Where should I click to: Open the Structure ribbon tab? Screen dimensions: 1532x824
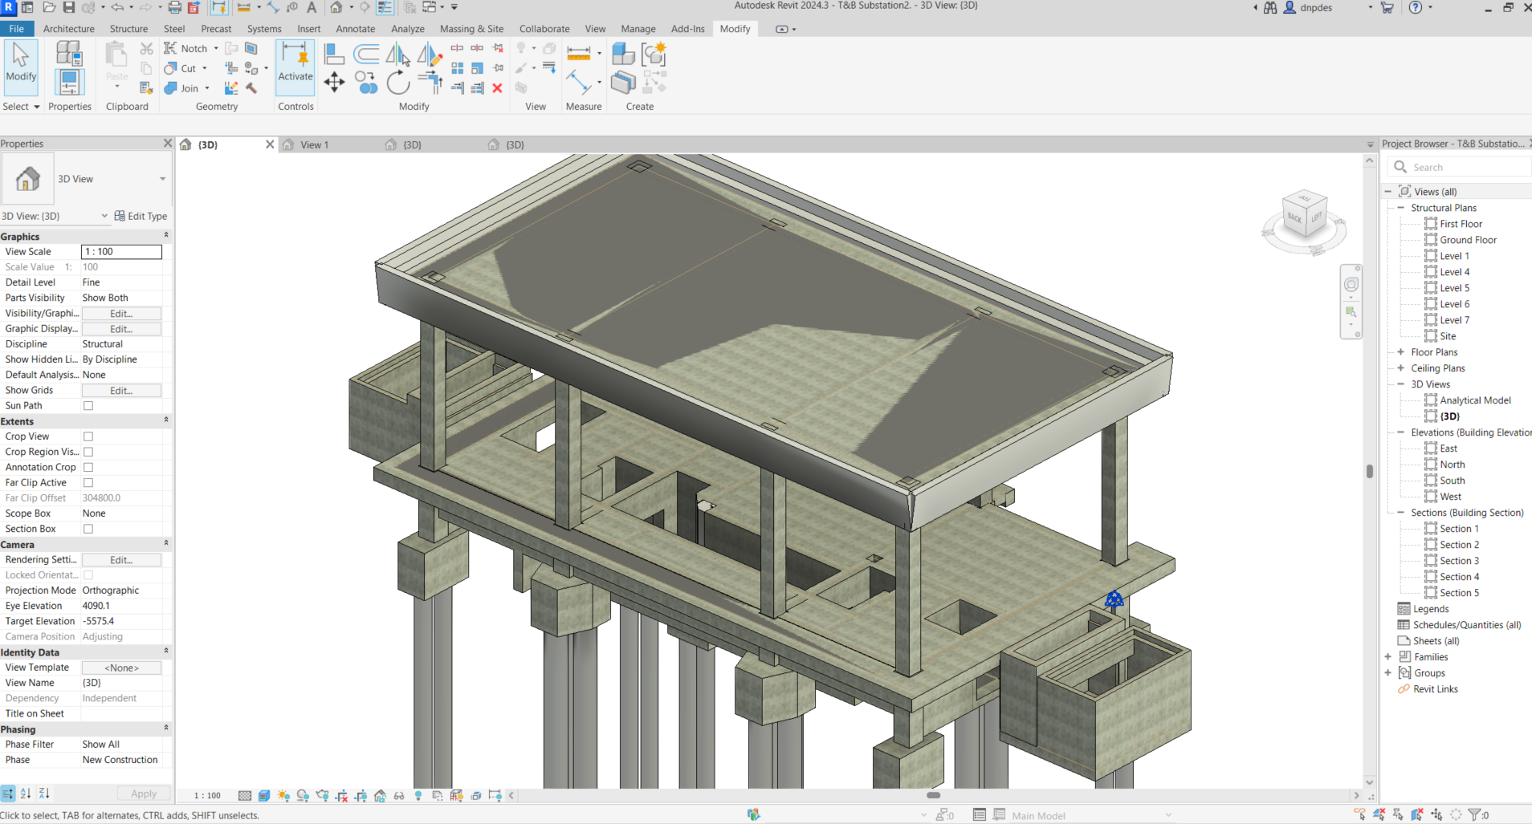click(128, 29)
